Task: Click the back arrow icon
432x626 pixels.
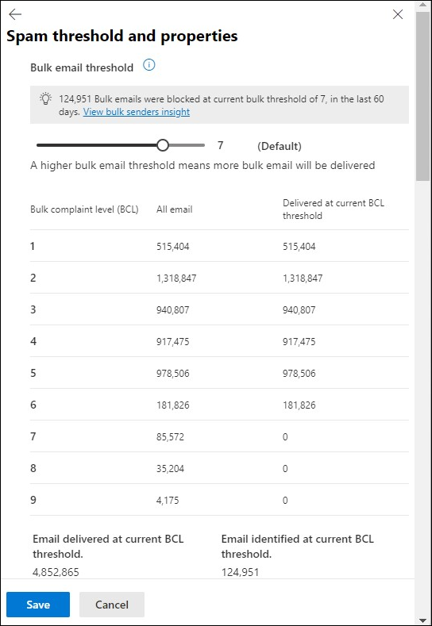Action: pyautogui.click(x=15, y=14)
